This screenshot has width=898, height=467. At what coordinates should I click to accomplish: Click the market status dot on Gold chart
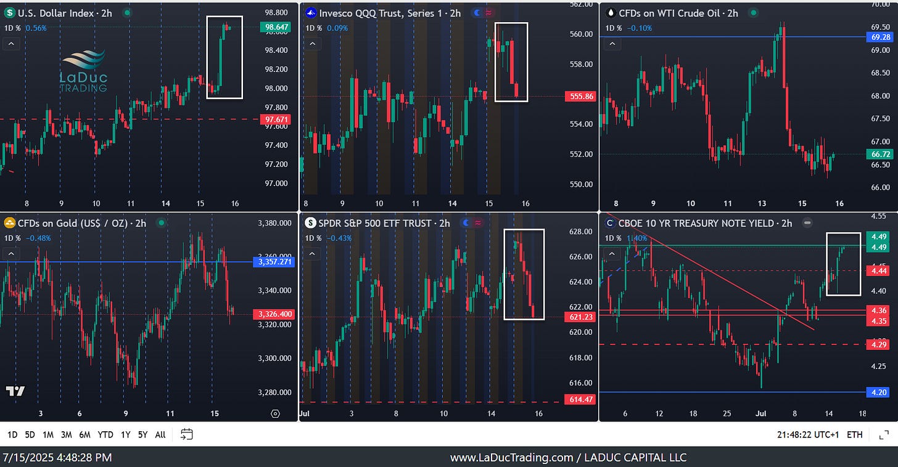tap(161, 222)
